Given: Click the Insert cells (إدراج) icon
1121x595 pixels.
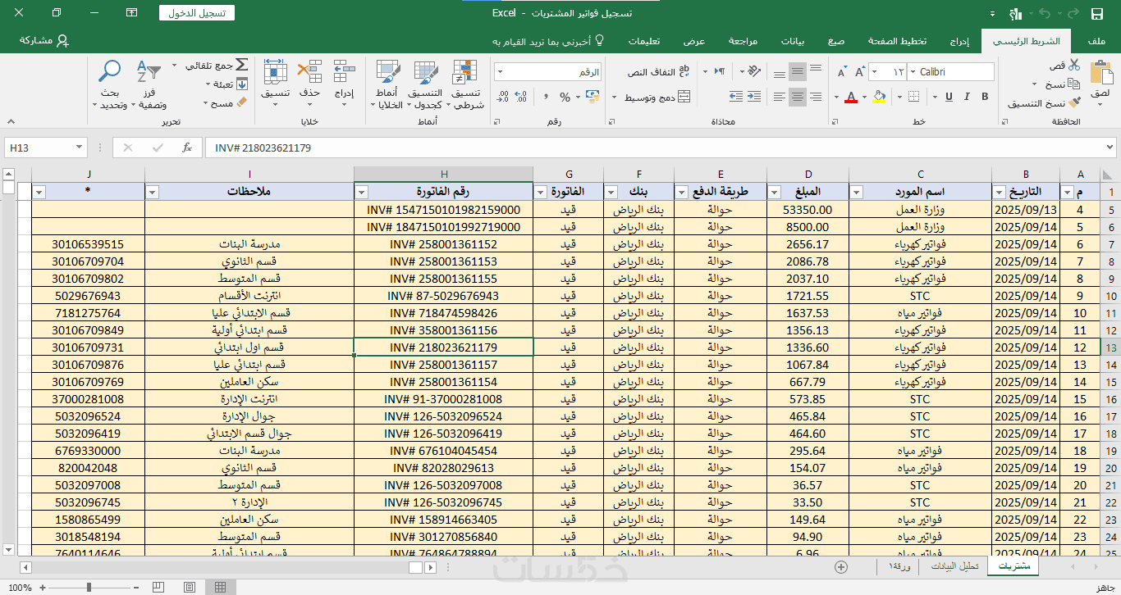Looking at the screenshot, I should 345,71.
